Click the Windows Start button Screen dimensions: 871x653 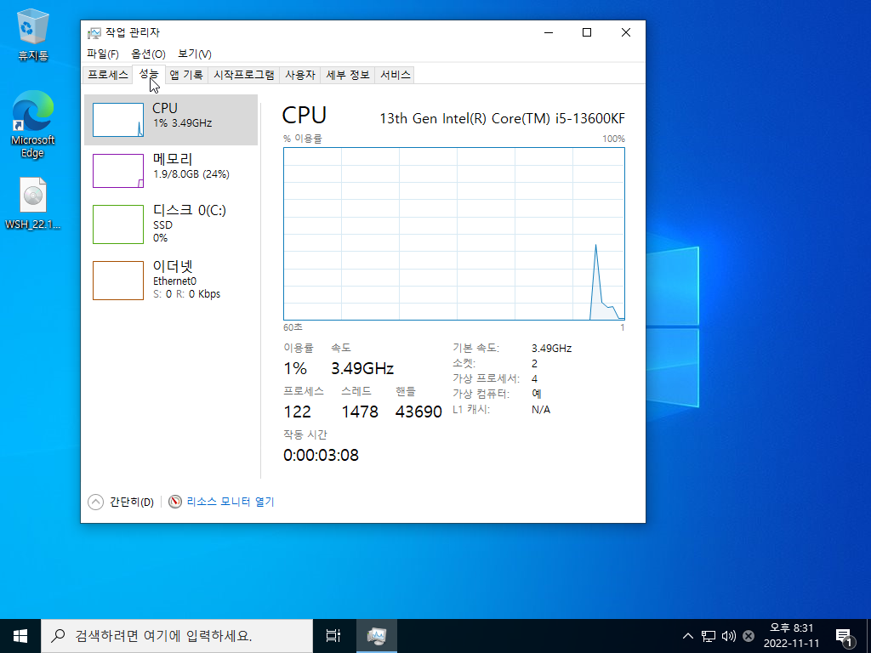click(20, 636)
